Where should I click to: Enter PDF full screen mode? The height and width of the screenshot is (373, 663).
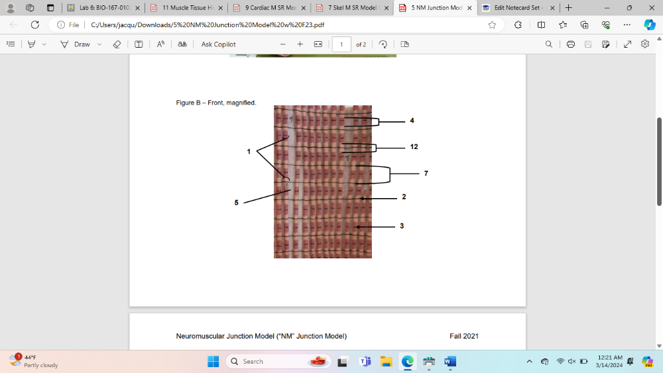tap(627, 44)
